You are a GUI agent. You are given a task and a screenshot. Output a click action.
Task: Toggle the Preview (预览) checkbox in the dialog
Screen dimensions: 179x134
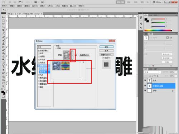pos(103,58)
